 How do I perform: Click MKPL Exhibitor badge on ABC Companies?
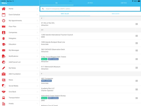tap(46, 81)
